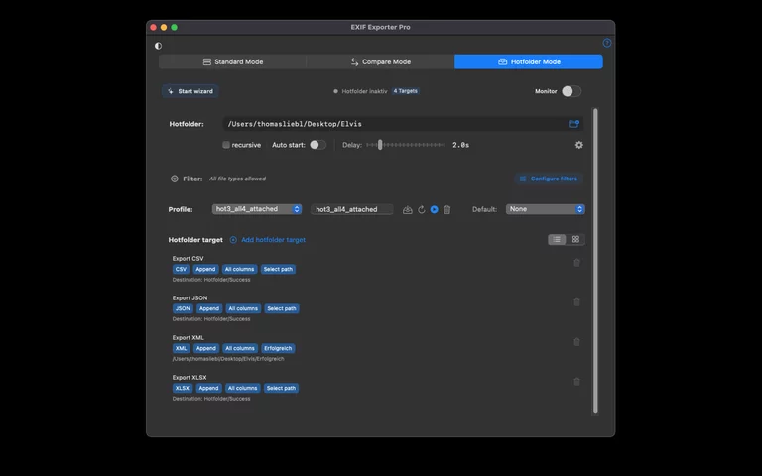Switch targets to grid view
Viewport: 762px width, 476px height.
click(x=575, y=239)
